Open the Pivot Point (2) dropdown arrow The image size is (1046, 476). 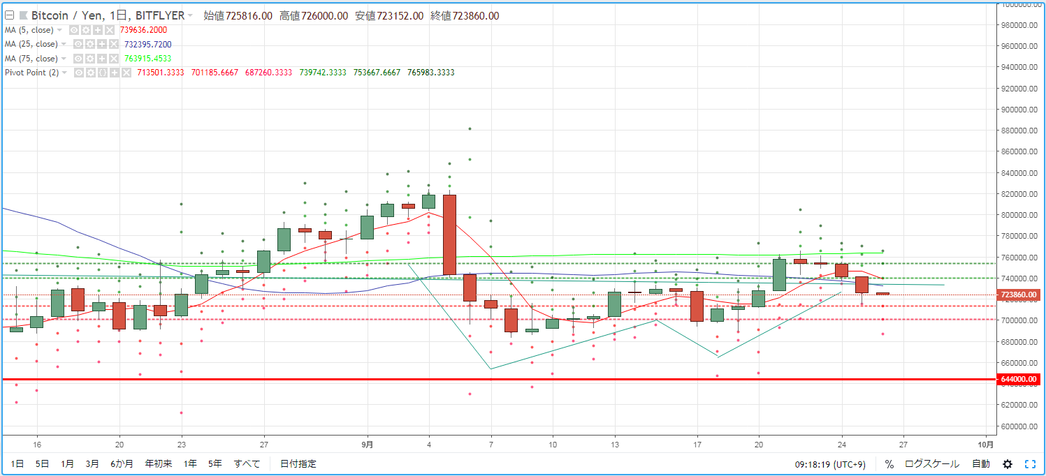(65, 73)
